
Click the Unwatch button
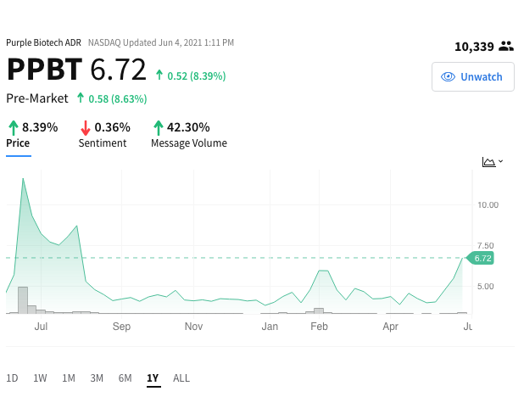coord(472,76)
